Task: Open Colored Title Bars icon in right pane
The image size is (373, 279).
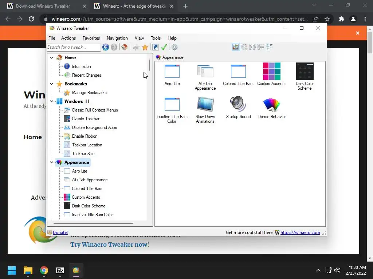Action: click(238, 71)
